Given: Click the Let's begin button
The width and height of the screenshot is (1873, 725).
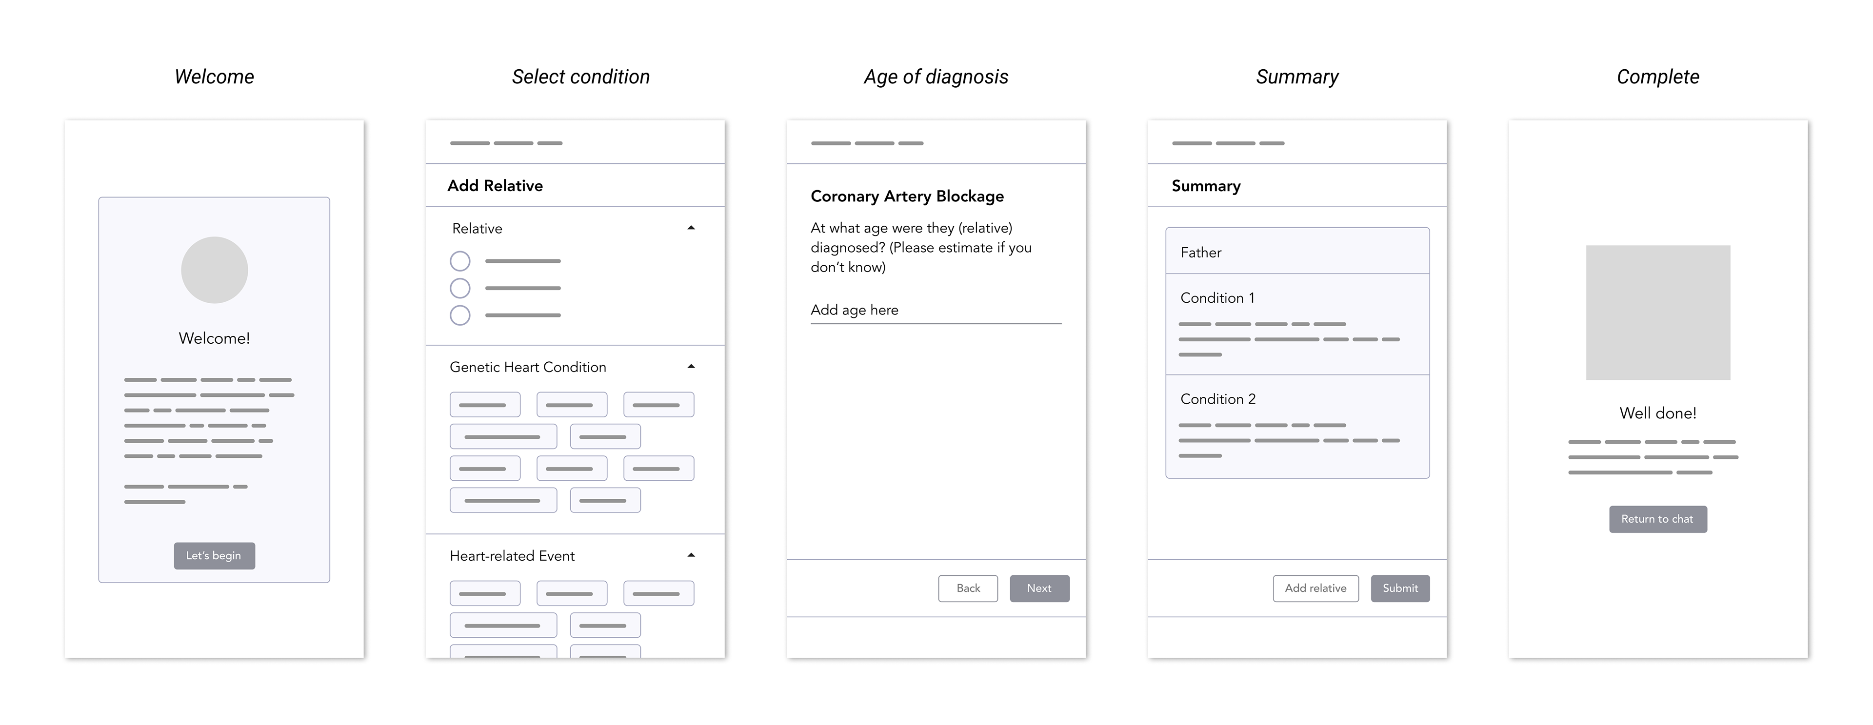Looking at the screenshot, I should click(214, 556).
